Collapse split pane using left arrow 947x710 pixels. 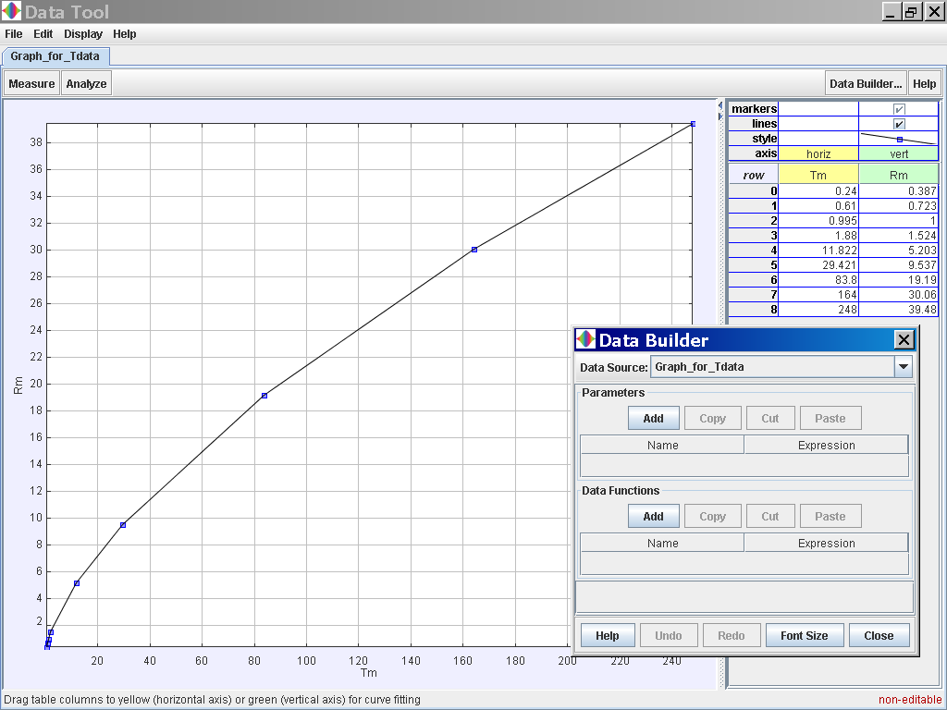(x=720, y=104)
